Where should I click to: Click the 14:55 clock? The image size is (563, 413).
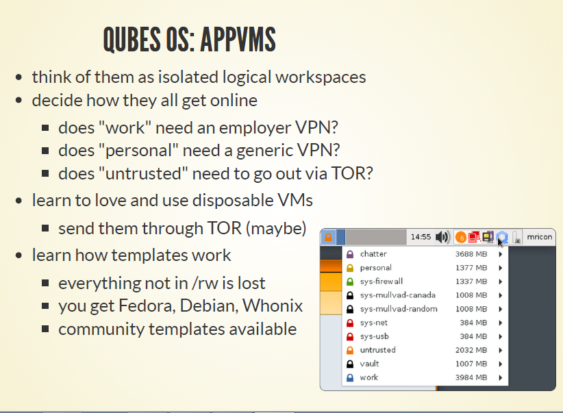coord(421,237)
